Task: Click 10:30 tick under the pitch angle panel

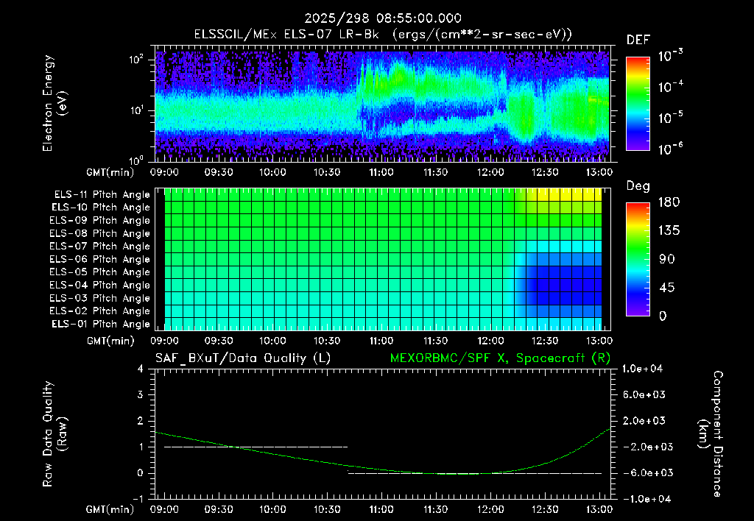Action: [327, 341]
